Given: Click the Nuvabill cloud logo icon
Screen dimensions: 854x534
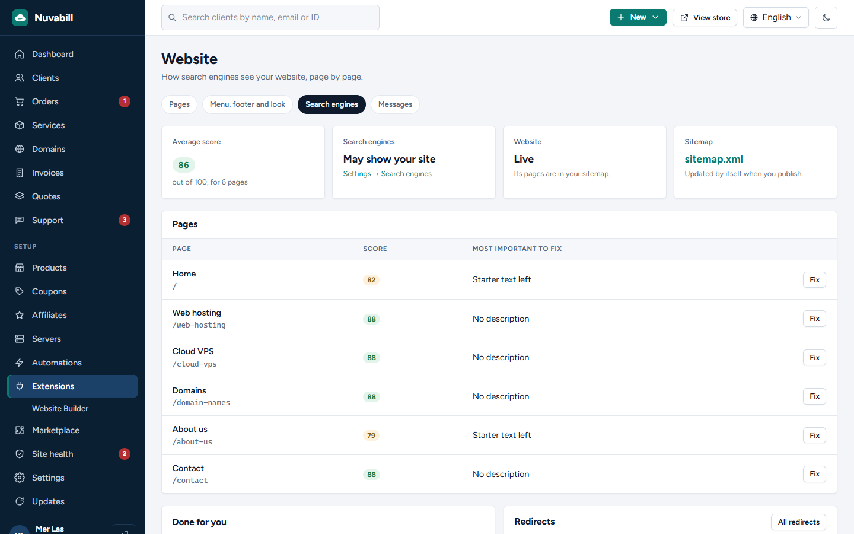Looking at the screenshot, I should point(20,18).
